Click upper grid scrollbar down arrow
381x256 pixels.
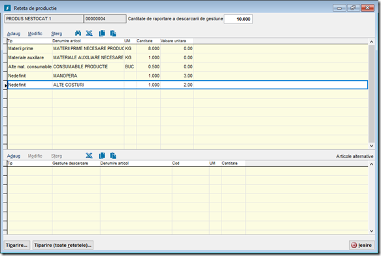[x=371, y=145]
